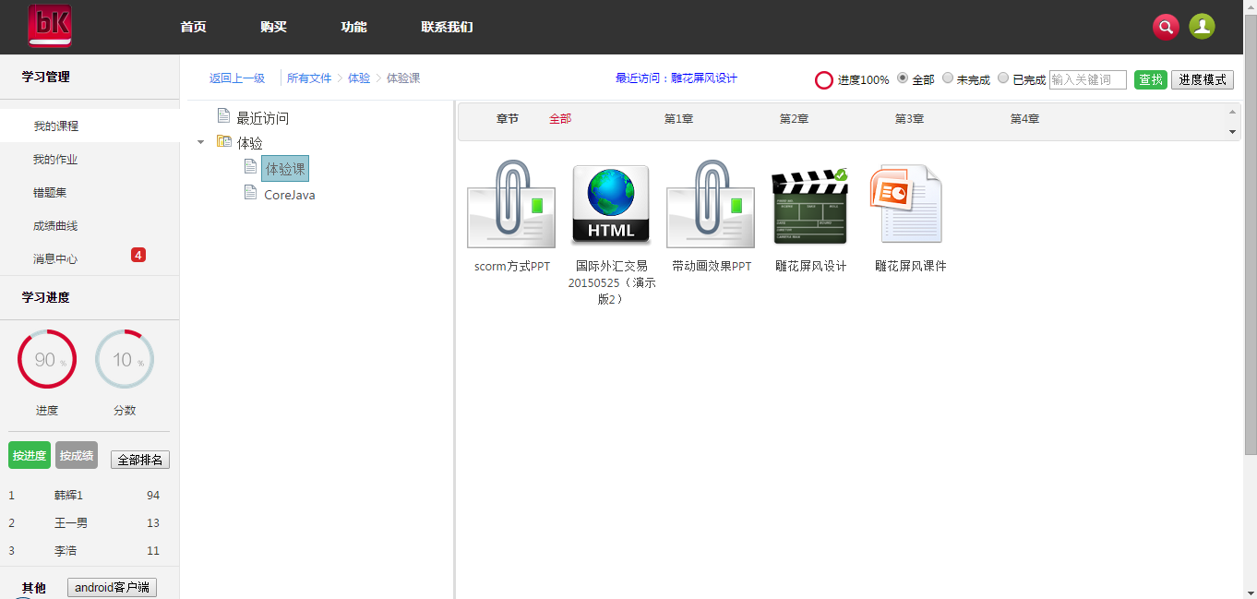
Task: Open the 购买 menu in top navigation
Action: point(273,27)
